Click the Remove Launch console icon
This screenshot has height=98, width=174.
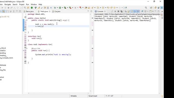pyautogui.click(x=118, y=11)
